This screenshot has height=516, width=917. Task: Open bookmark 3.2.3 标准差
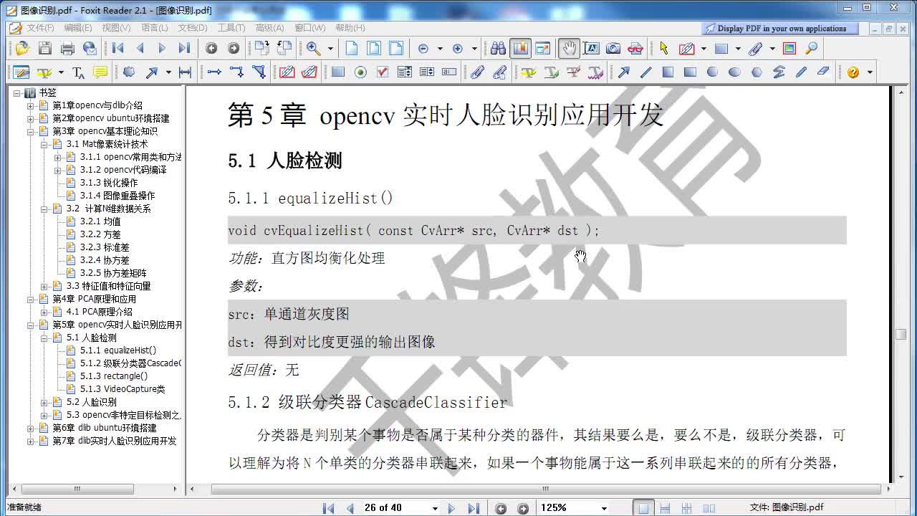(x=105, y=247)
